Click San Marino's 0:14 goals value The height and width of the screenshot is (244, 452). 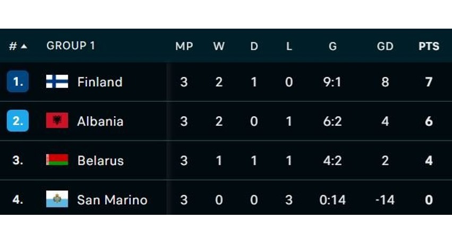point(332,199)
